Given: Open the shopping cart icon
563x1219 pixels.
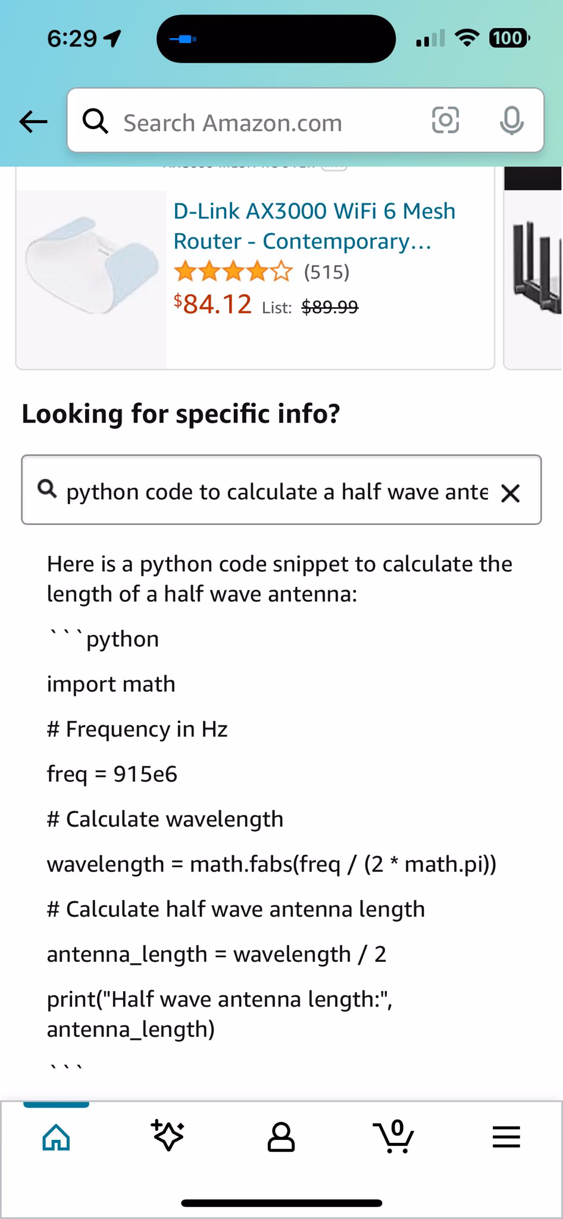Looking at the screenshot, I should [393, 1136].
